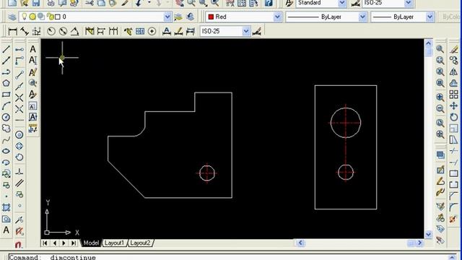The width and height of the screenshot is (462, 260).
Task: Click the red color swatch in color control
Action: coord(211,17)
